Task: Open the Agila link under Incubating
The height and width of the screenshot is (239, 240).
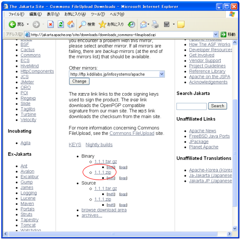Action: 25,143
